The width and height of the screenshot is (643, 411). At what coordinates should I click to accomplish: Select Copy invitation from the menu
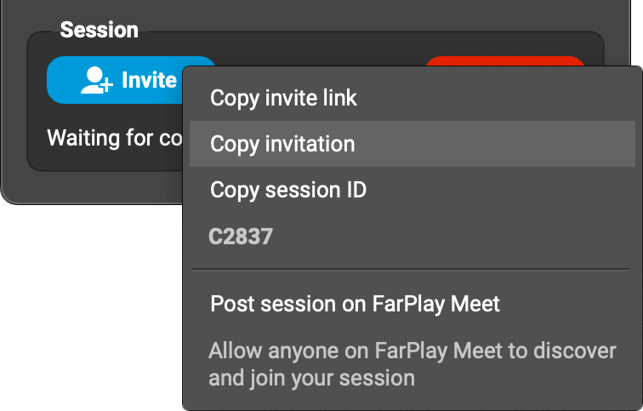pos(282,144)
